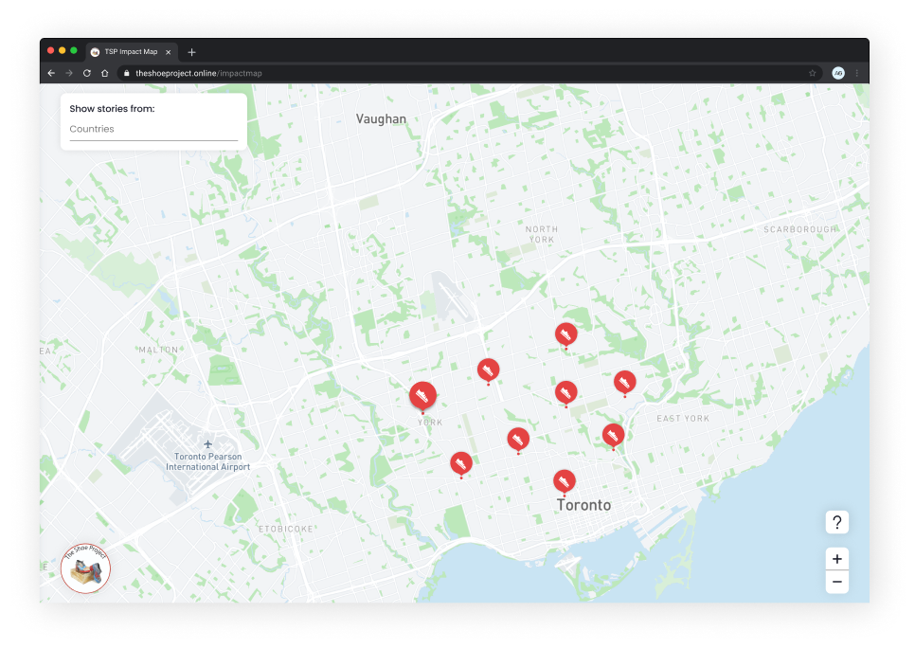Switch to TSP Impact Map tab

coord(131,52)
